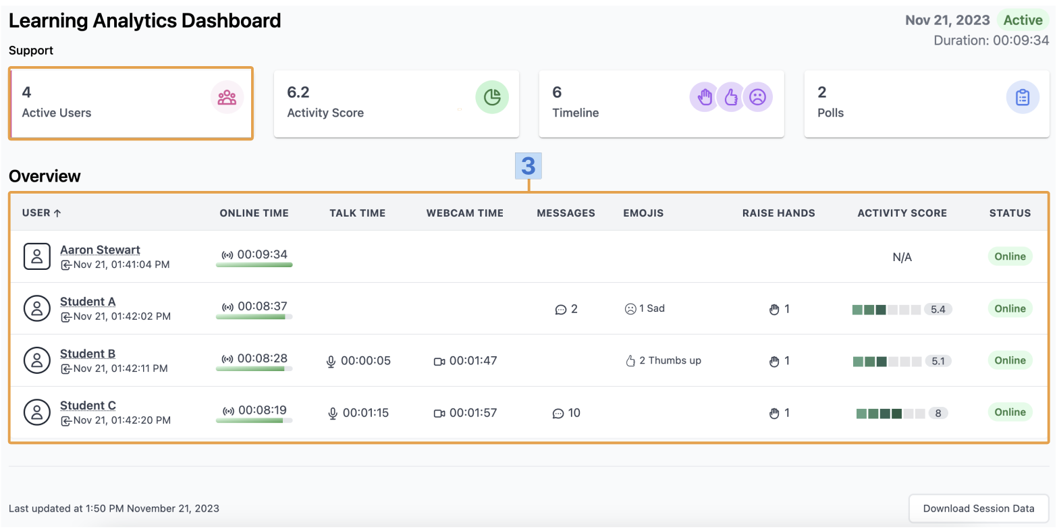This screenshot has width=1057, height=529.
Task: Click the thumbs up Timeline icon
Action: point(731,97)
